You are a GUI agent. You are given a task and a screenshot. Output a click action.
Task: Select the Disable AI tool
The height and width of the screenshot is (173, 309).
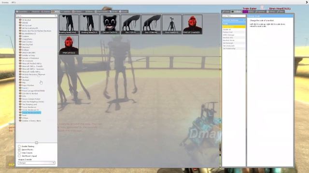click(x=234, y=29)
